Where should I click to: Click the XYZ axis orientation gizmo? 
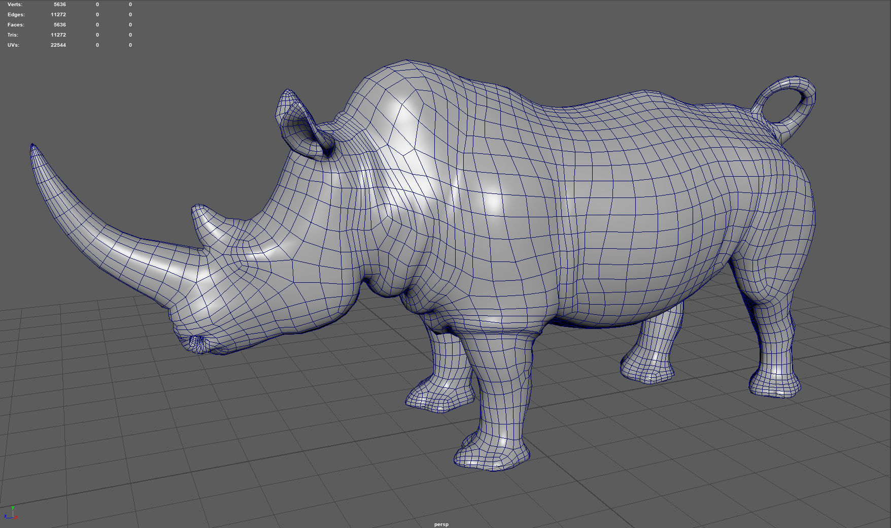click(10, 513)
